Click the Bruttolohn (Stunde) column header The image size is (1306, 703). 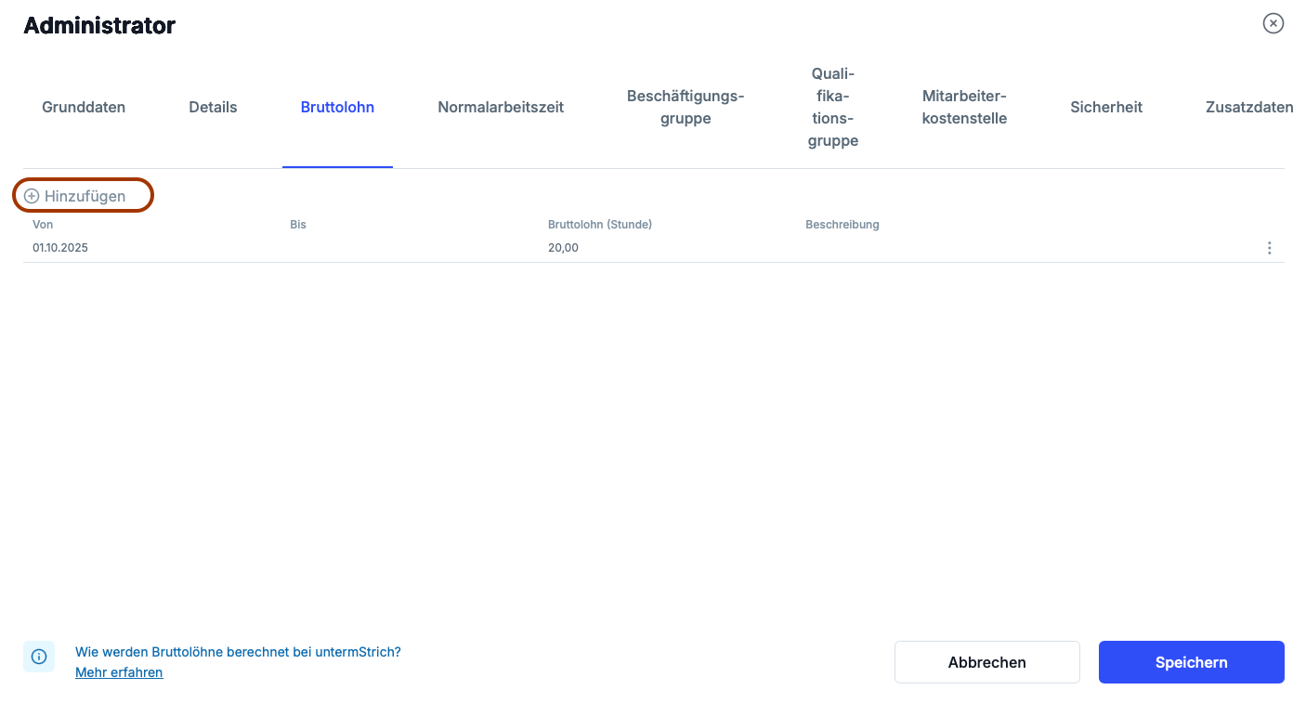coord(599,225)
